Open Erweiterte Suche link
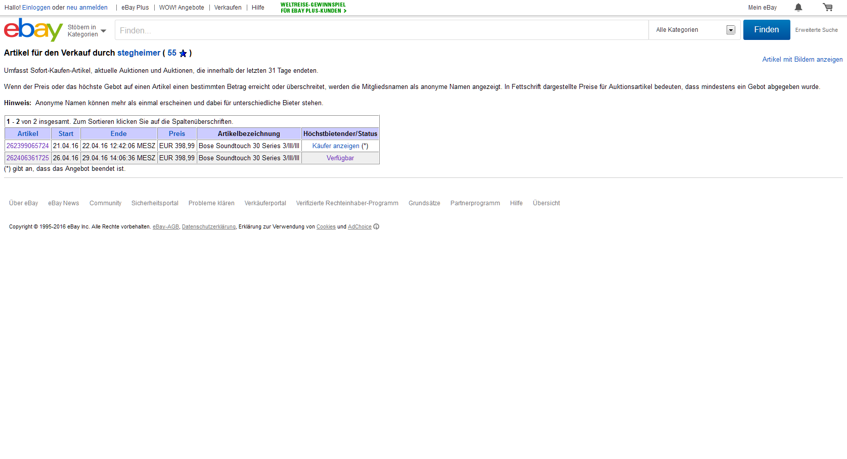The width and height of the screenshot is (847, 459). pyautogui.click(x=816, y=30)
